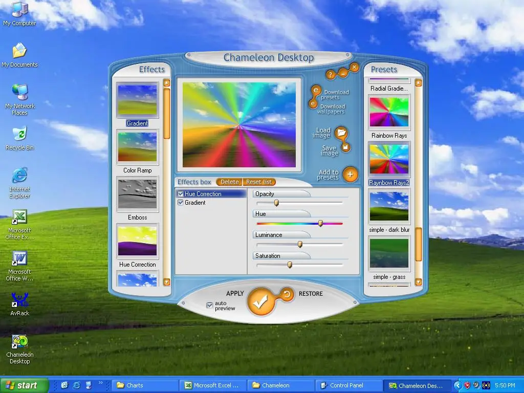Open Microsoft Office Word desktop shortcut

(x=19, y=266)
